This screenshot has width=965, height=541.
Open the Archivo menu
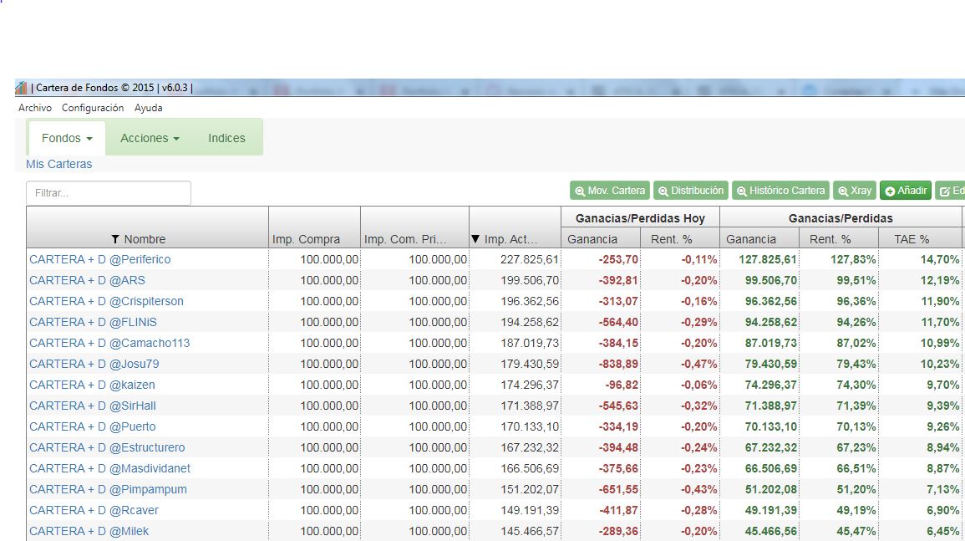coord(35,108)
